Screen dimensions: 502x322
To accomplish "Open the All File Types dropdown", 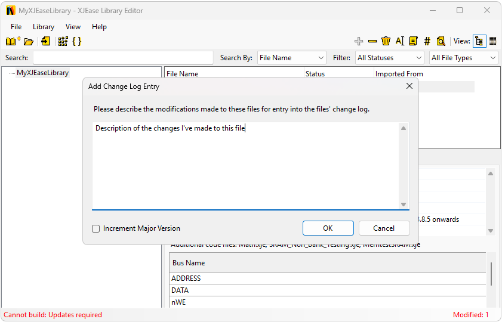I will (464, 58).
